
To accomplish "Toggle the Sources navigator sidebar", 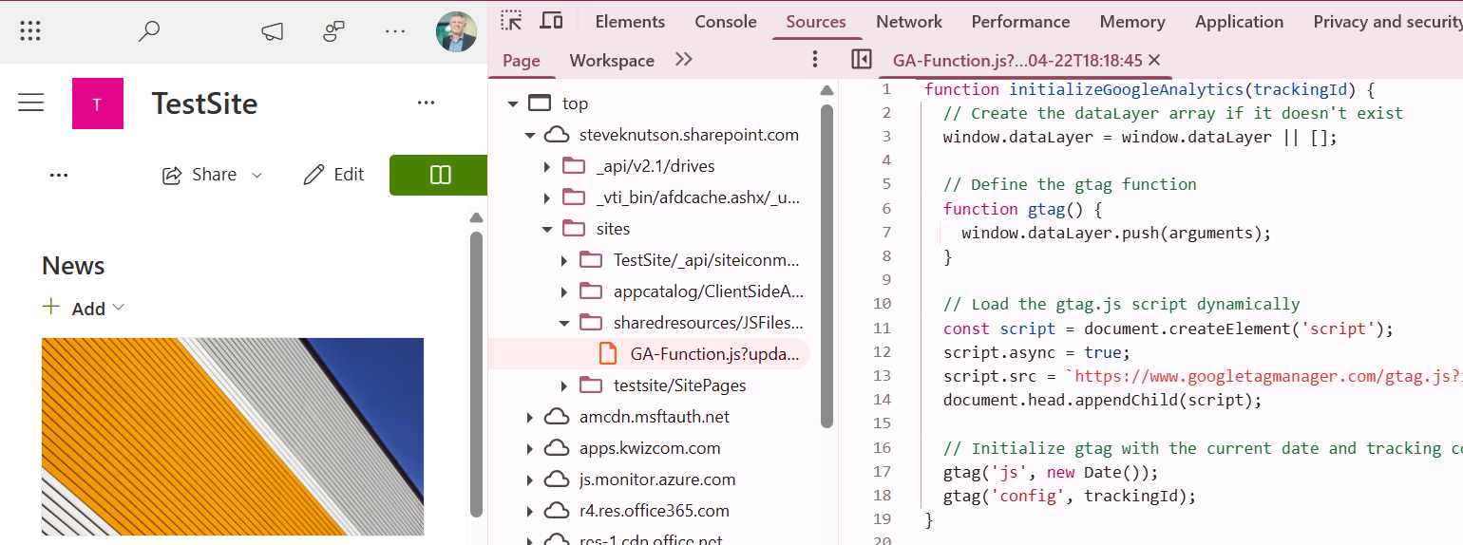I will coord(862,60).
